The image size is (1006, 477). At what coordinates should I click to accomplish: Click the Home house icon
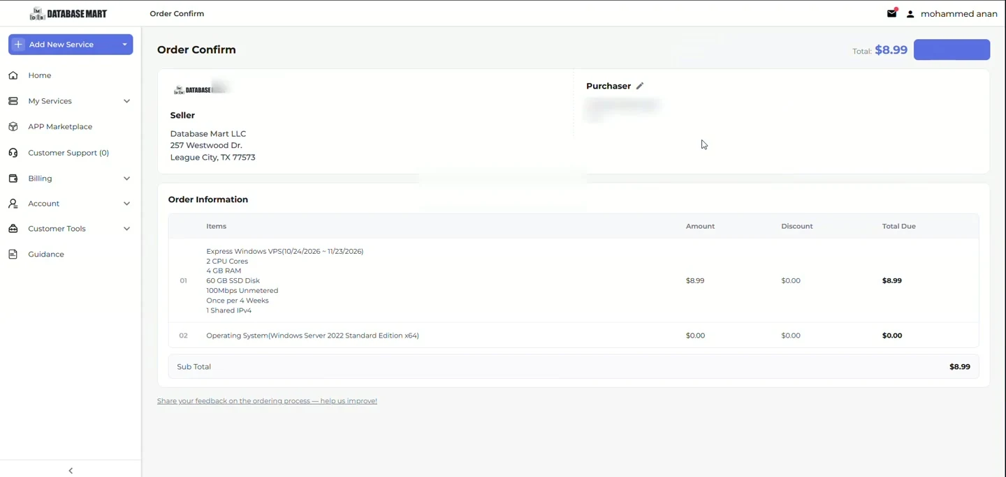(x=13, y=75)
